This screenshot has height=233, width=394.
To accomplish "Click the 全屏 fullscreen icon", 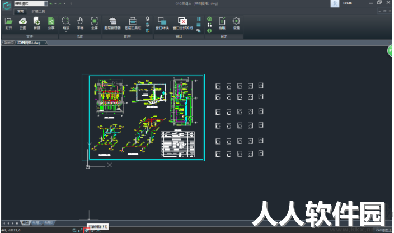I will (94, 24).
